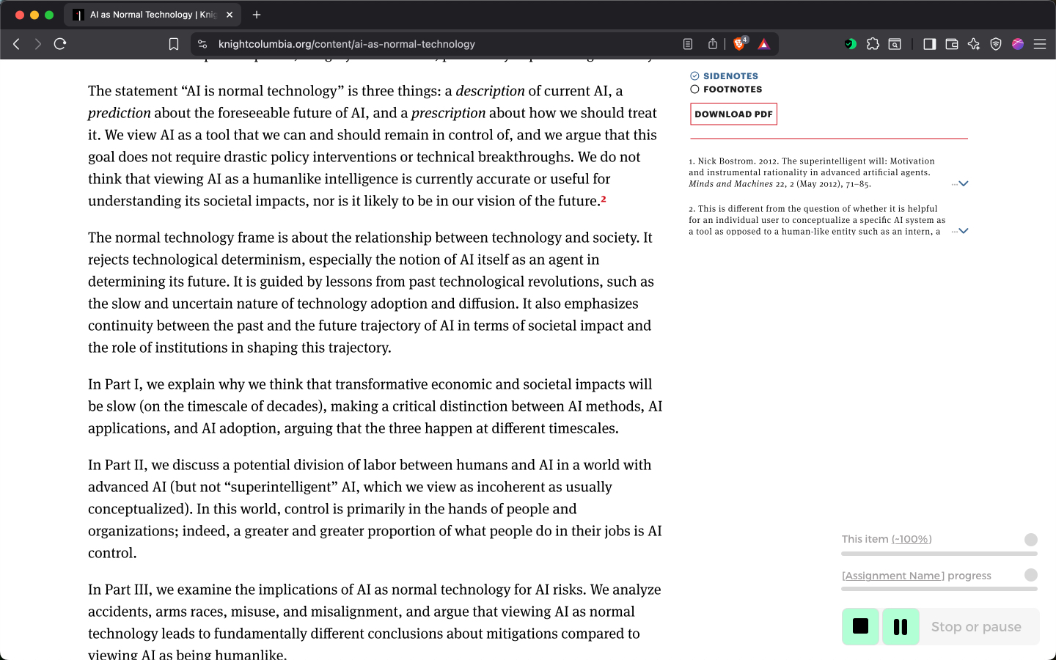Bookmark this page with the bookmark icon
This screenshot has height=660, width=1056.
click(x=174, y=44)
